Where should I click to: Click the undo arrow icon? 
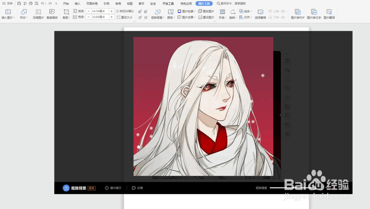(x=43, y=4)
